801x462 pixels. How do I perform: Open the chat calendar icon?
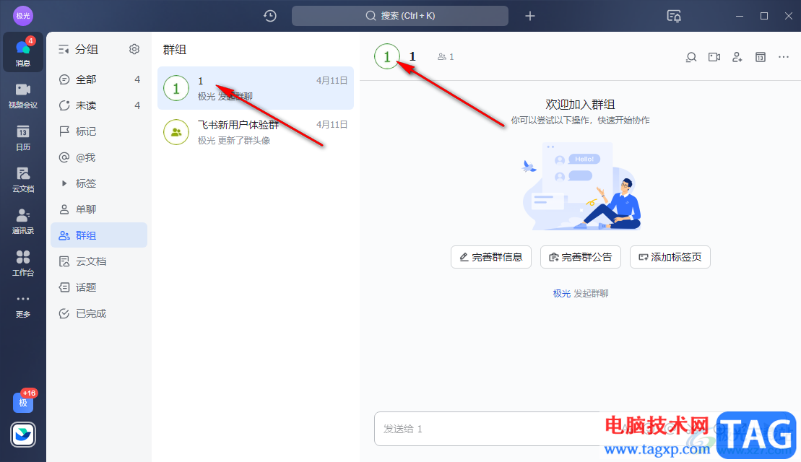click(x=761, y=57)
